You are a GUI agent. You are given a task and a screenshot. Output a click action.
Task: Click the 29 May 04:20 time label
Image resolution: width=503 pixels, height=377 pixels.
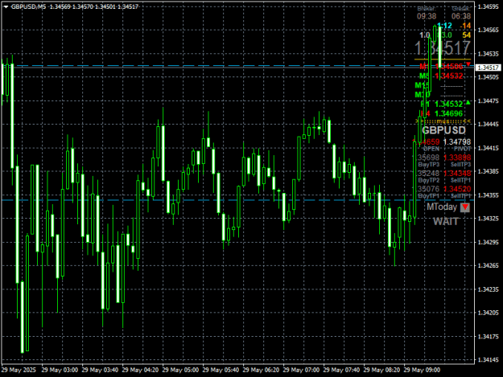tap(140, 370)
